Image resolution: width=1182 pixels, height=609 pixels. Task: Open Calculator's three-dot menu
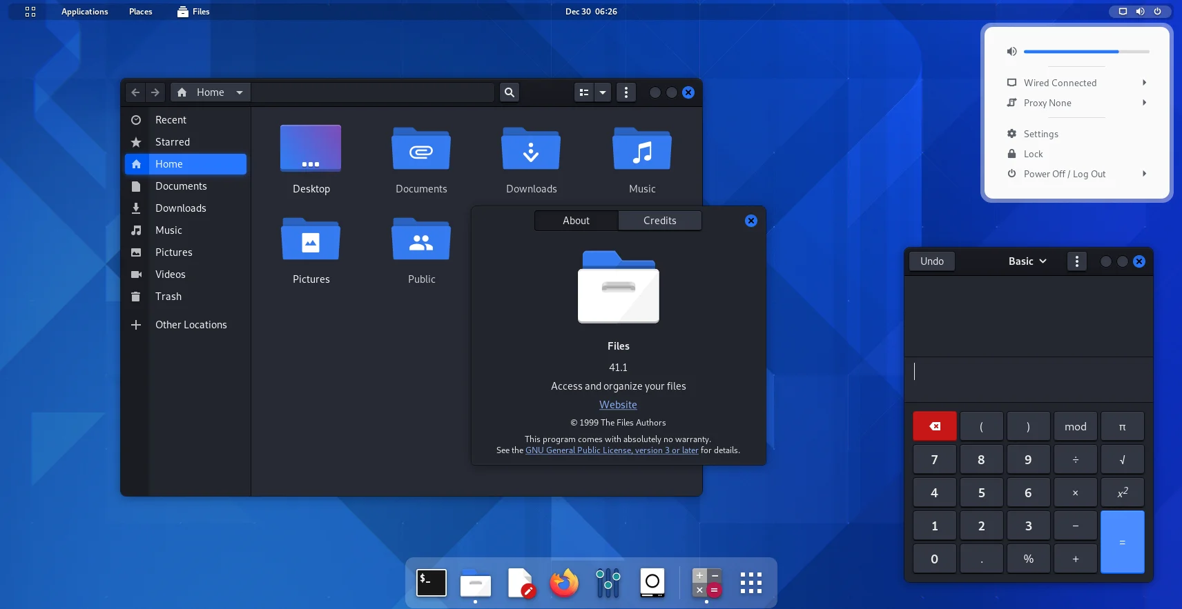pyautogui.click(x=1077, y=261)
